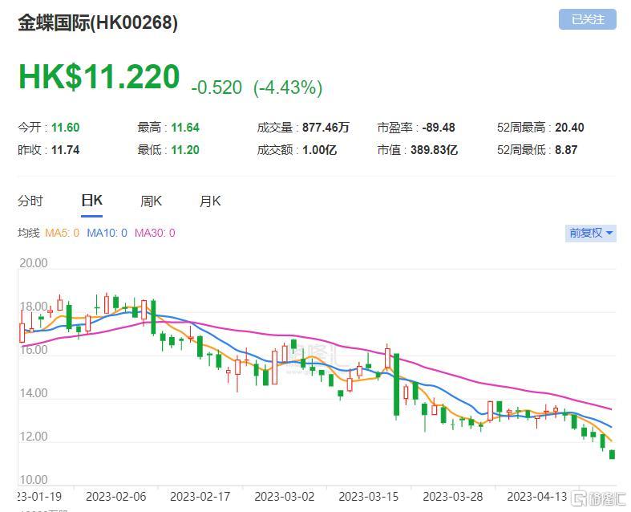This screenshot has height=512, width=631.
Task: Open the 月K monthly chart tab
Action: point(210,201)
